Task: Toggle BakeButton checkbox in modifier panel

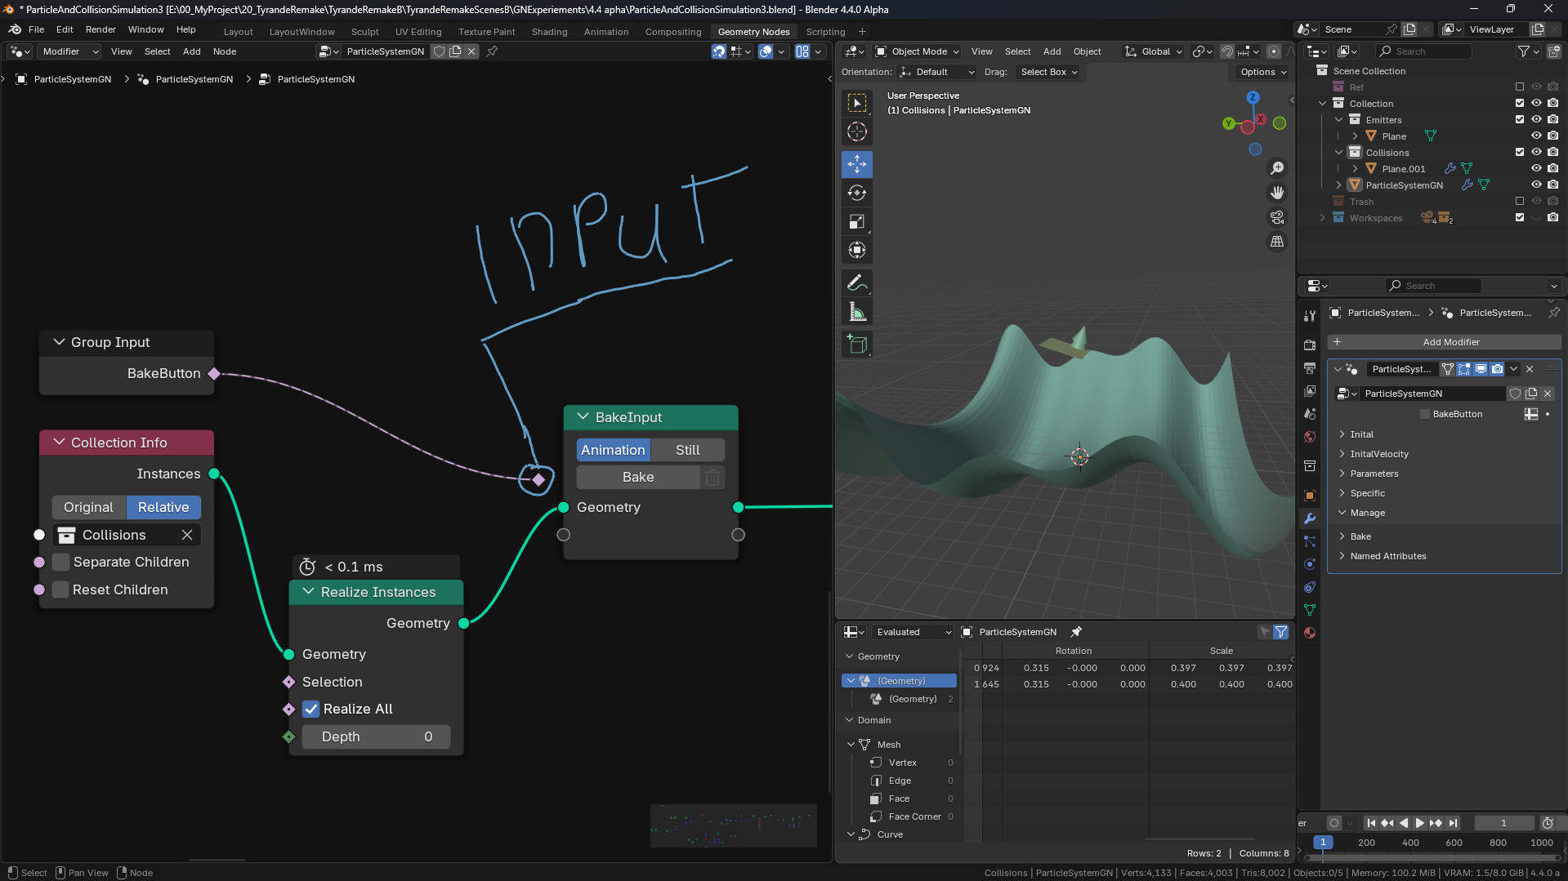Action: tap(1425, 414)
